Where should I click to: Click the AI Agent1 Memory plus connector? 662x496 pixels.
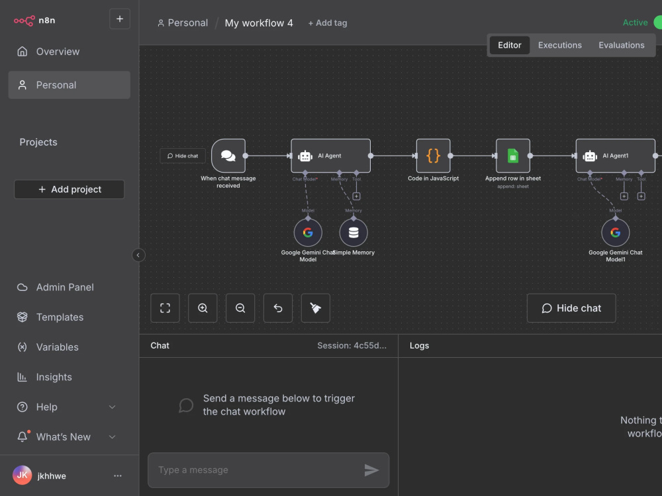624,196
